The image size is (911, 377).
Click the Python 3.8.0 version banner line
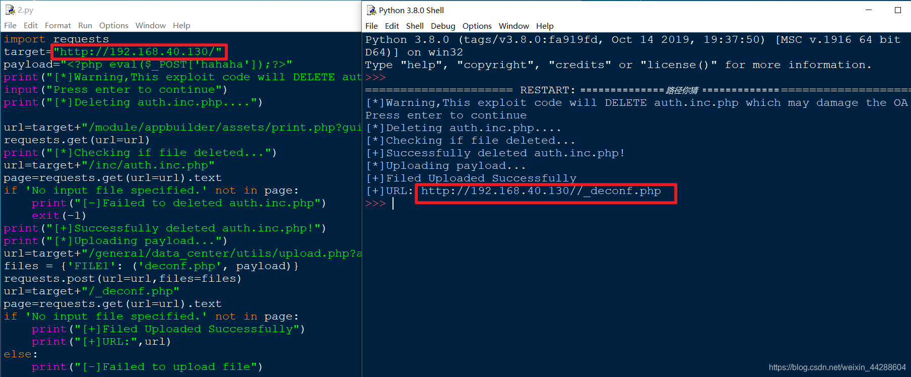point(633,39)
